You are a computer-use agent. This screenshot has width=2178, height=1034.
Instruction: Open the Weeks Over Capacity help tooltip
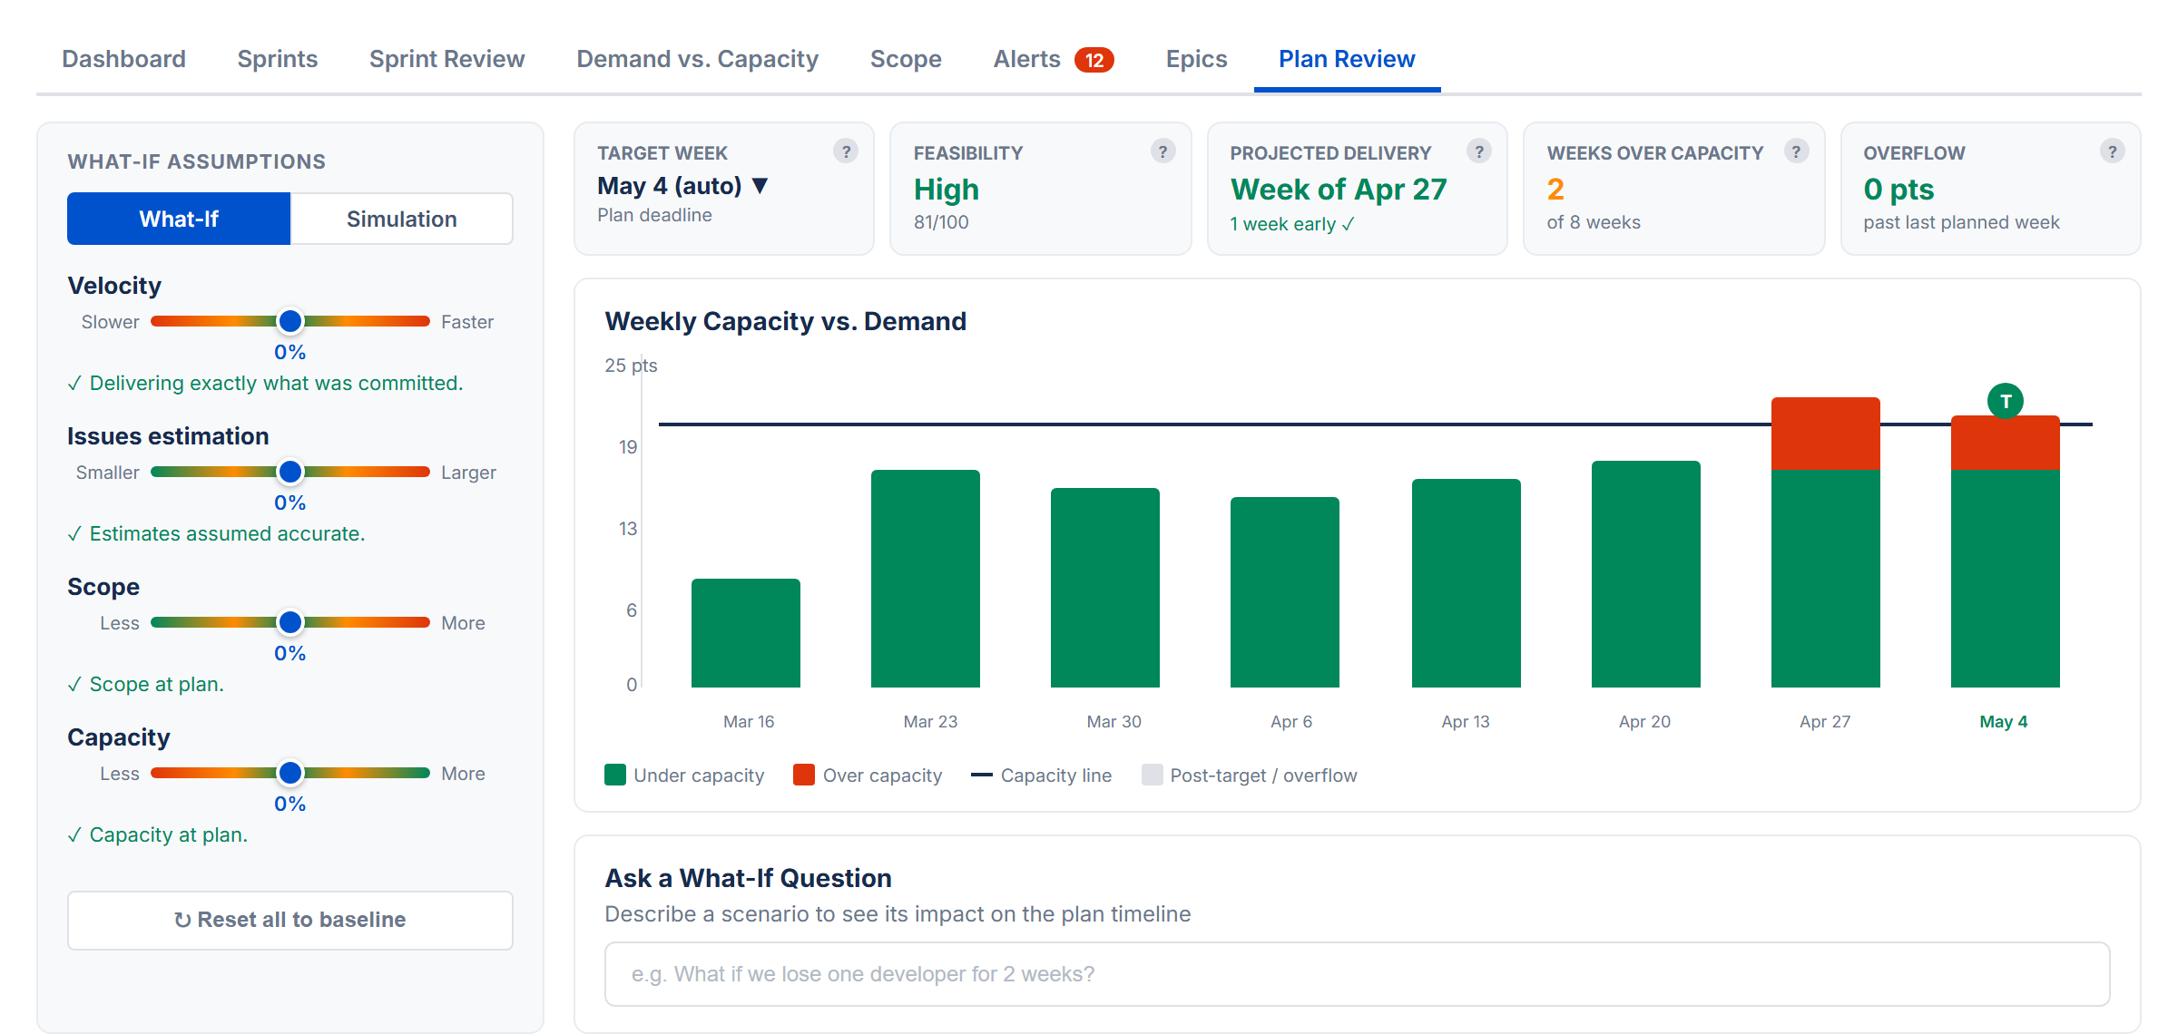1798,151
